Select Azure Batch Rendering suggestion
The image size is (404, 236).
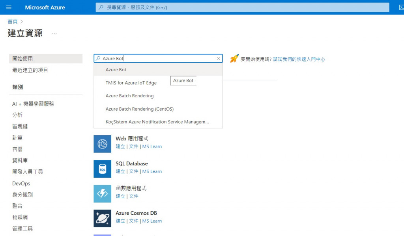(158, 96)
